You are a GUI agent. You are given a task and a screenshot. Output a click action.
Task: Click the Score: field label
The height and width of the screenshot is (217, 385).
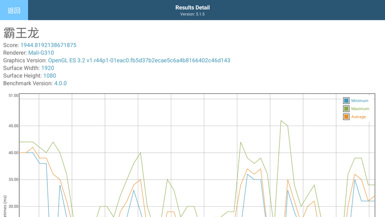(11, 45)
